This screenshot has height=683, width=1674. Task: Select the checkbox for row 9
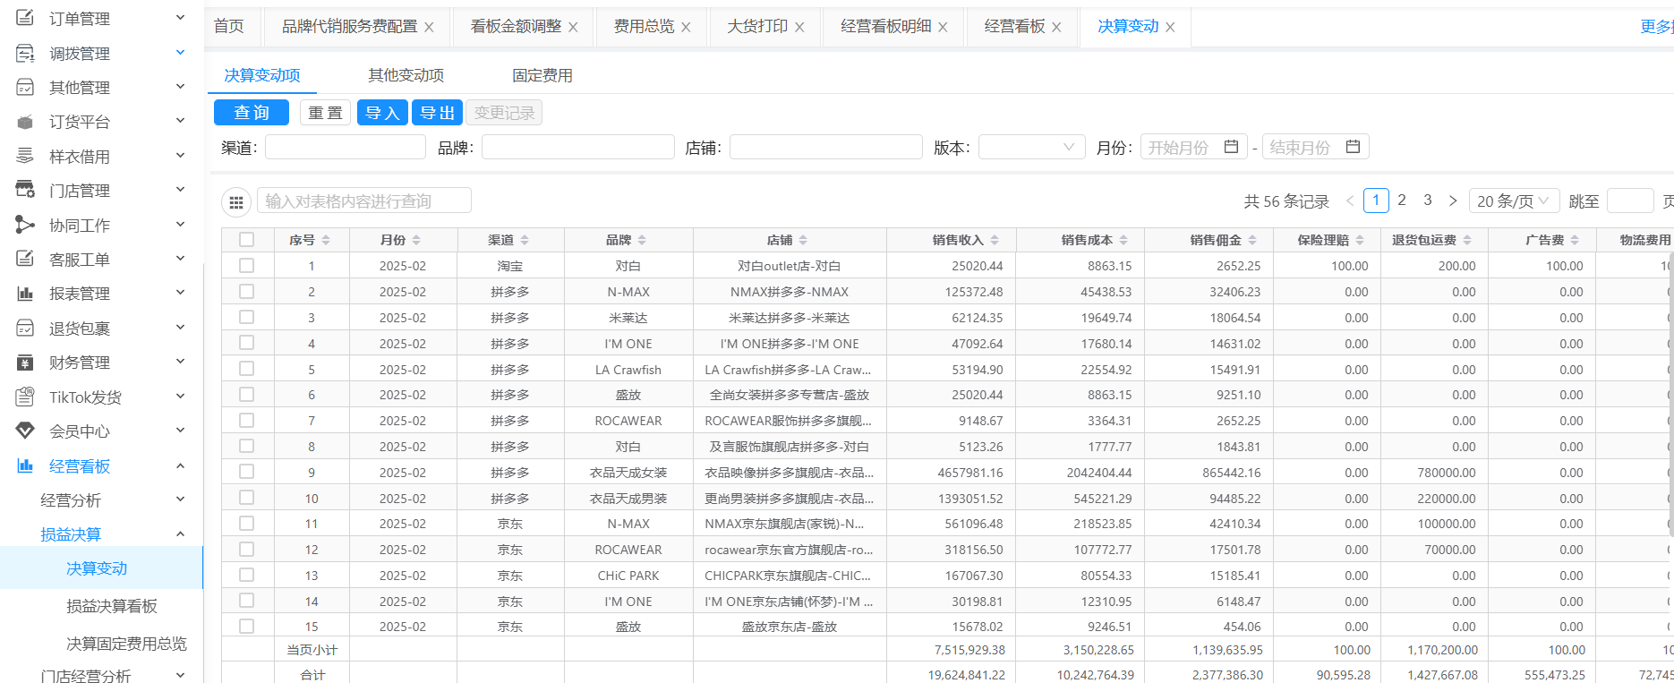pos(246,472)
